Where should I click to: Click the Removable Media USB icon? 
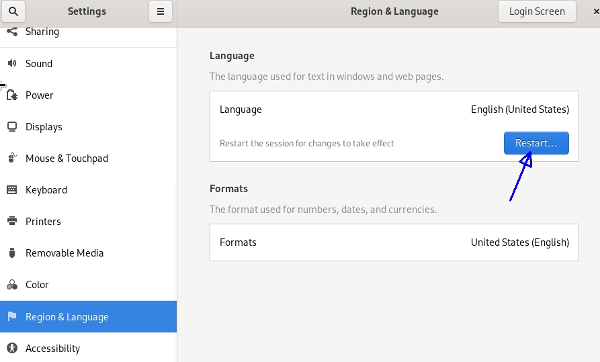click(12, 253)
